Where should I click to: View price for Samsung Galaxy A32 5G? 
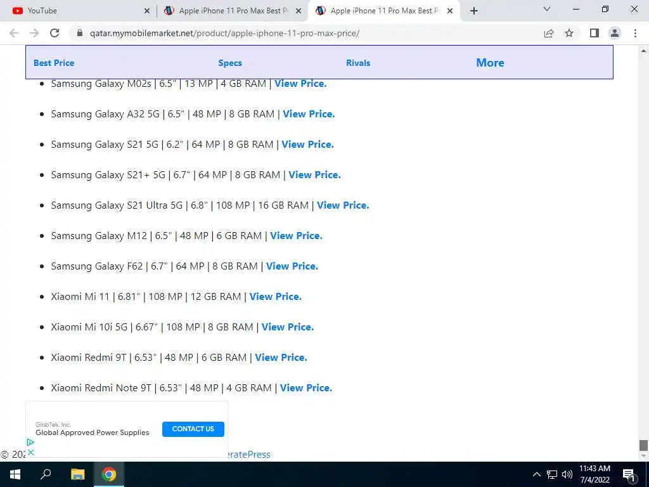tap(309, 114)
